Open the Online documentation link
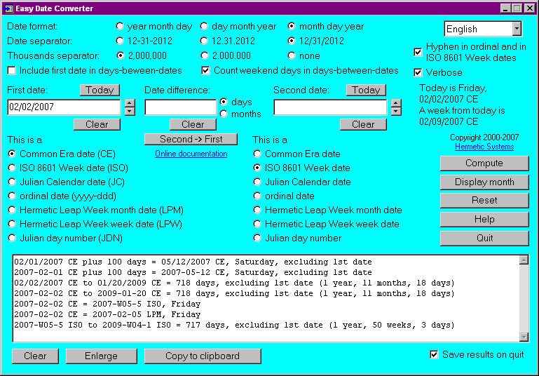 coord(191,154)
